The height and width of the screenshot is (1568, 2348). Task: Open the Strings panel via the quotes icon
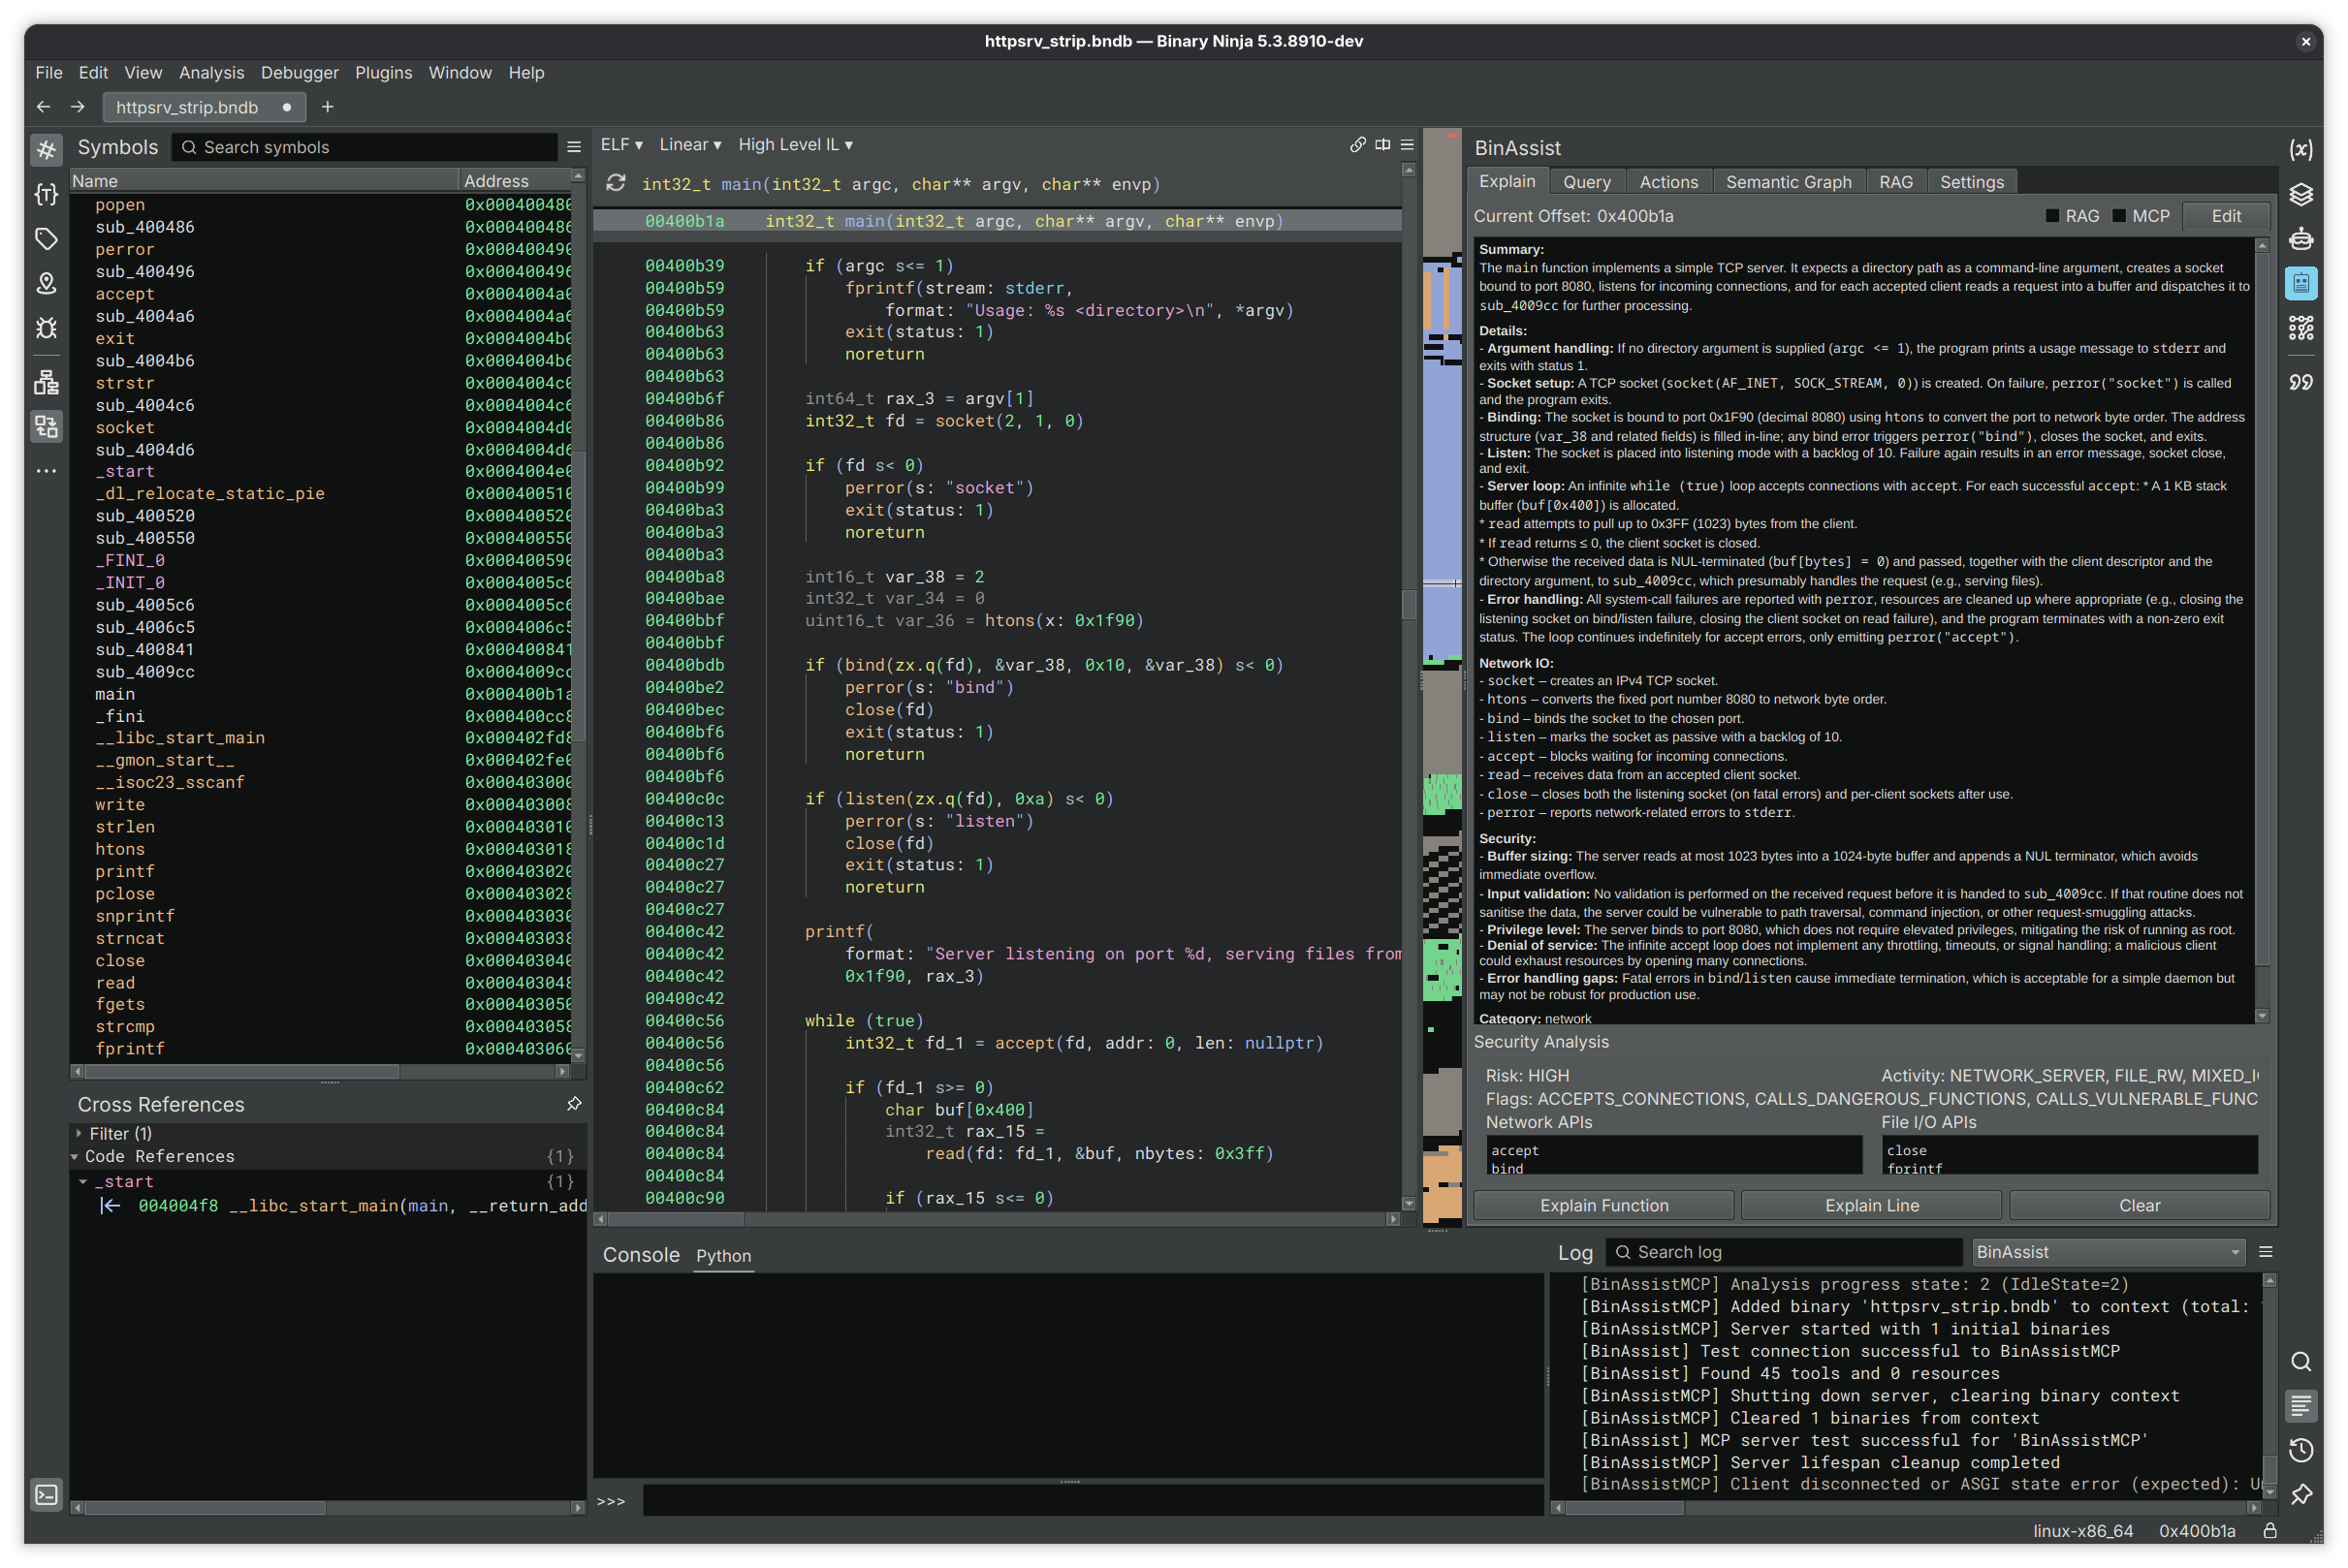[x=2300, y=381]
